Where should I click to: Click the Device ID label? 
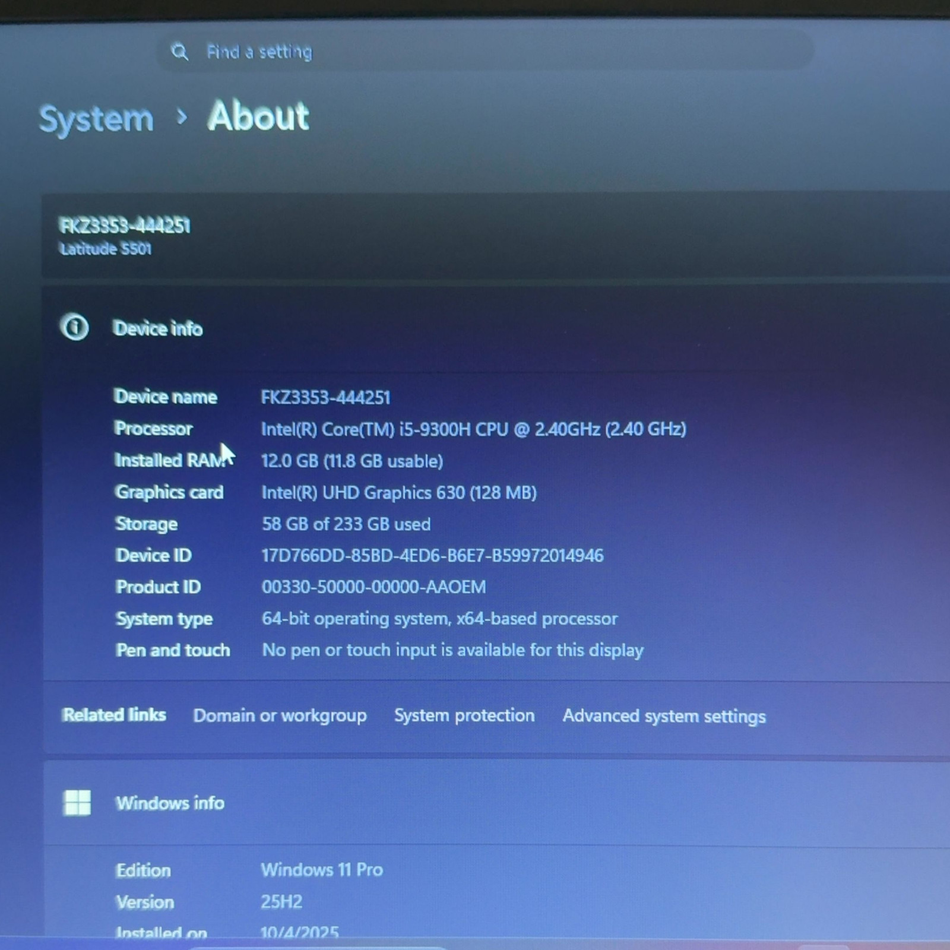pos(153,555)
